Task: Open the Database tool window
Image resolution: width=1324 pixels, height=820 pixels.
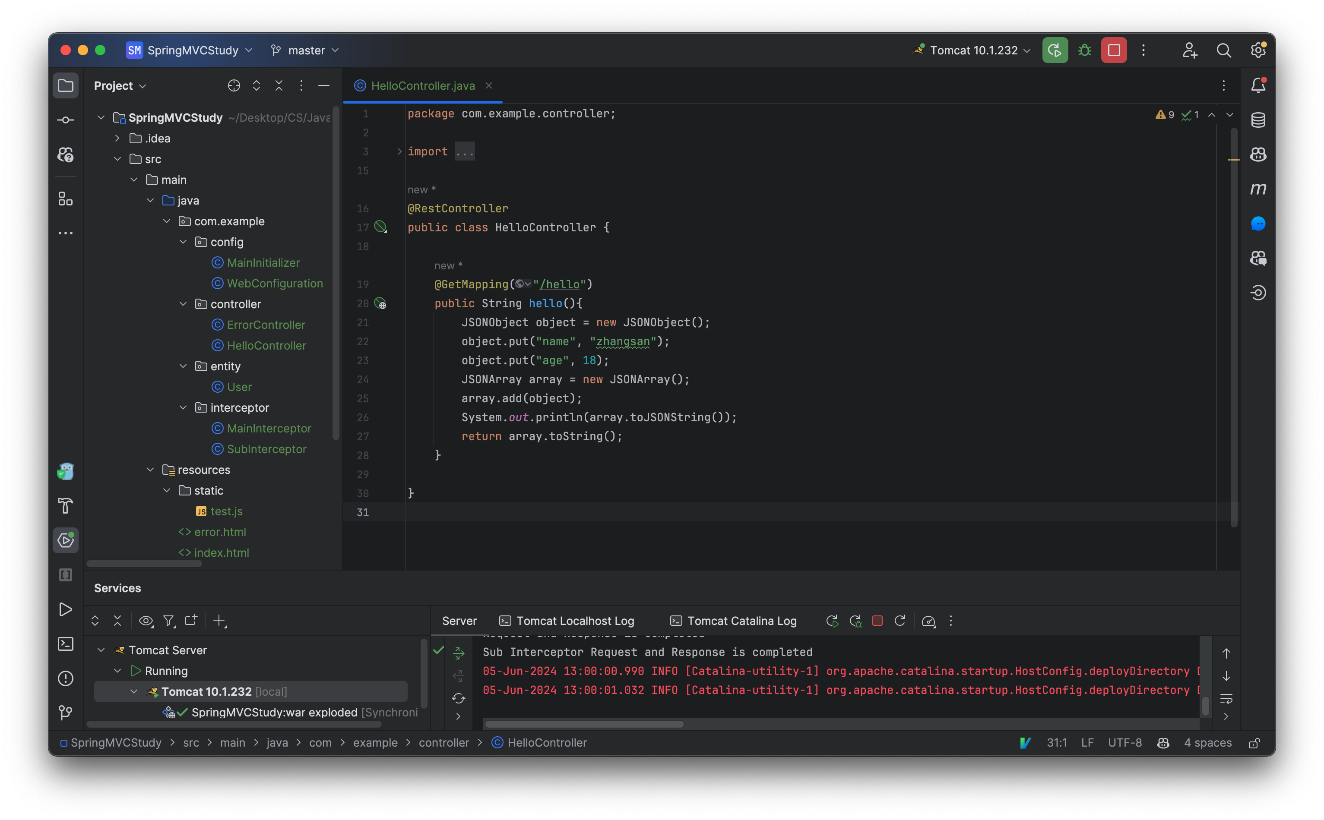Action: coord(1258,120)
